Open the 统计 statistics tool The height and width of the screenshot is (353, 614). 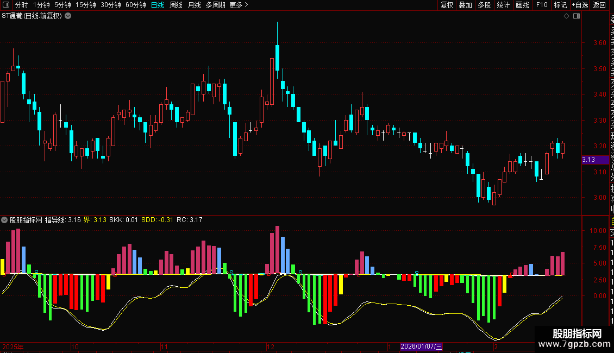[x=503, y=5]
